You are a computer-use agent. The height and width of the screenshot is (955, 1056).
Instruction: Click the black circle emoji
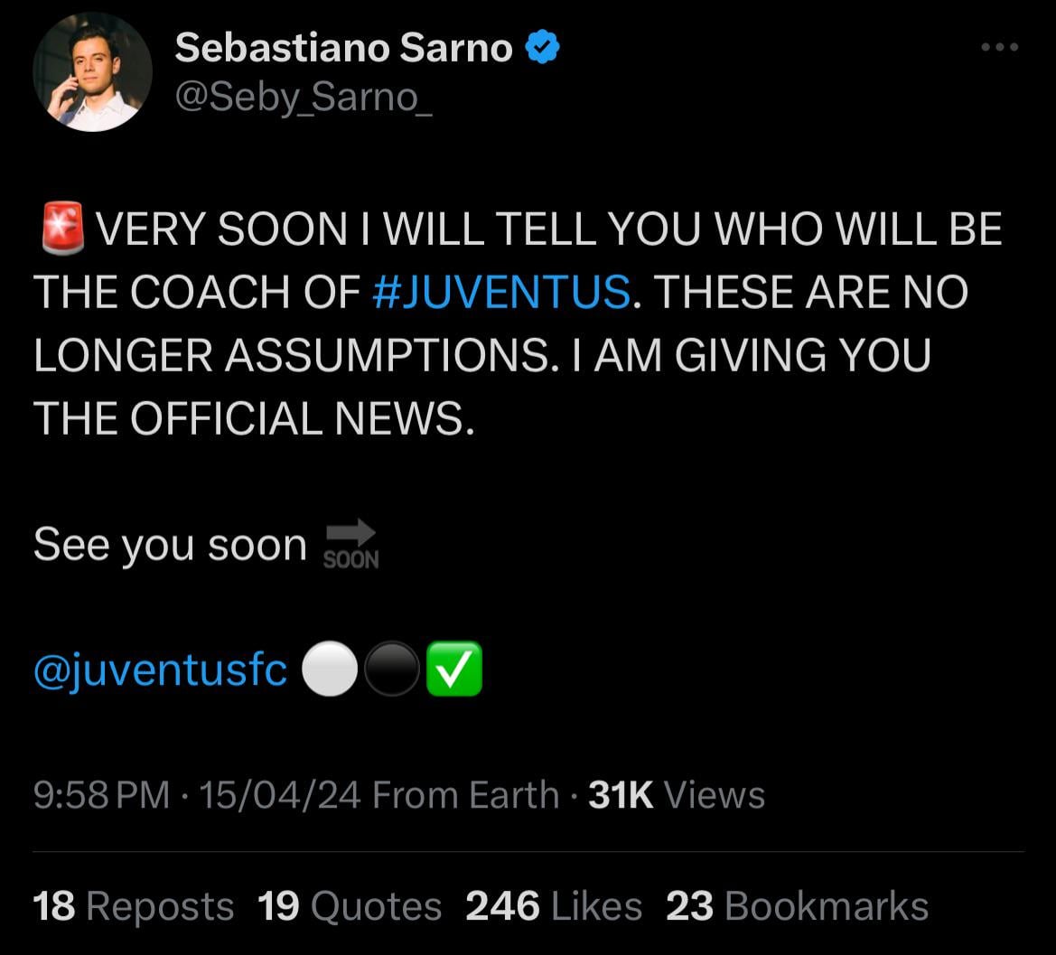tap(392, 669)
